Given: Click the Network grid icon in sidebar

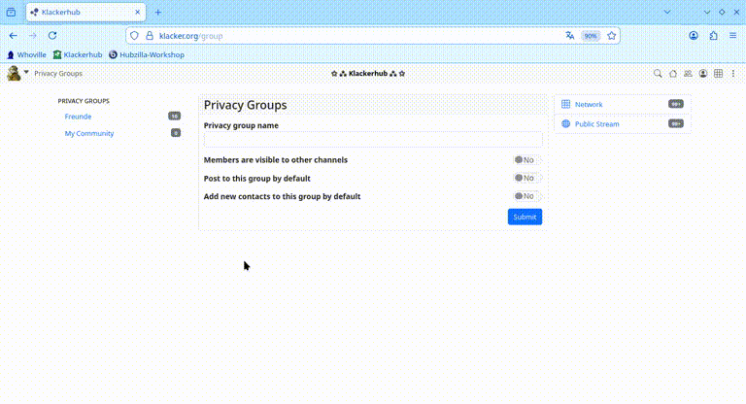Looking at the screenshot, I should pyautogui.click(x=566, y=104).
